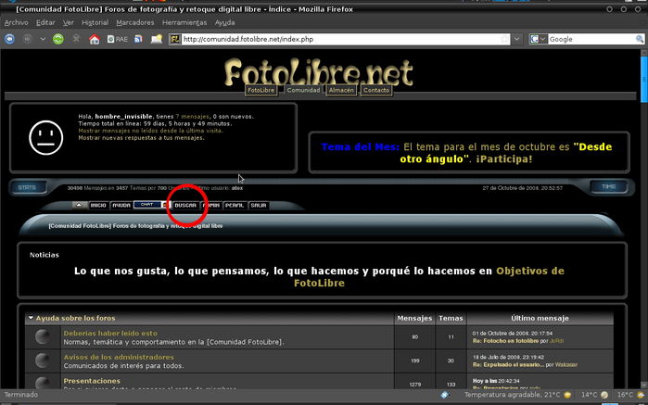Select the FotoLibre site tab
Viewport: 648px width, 405px height.
tap(260, 90)
